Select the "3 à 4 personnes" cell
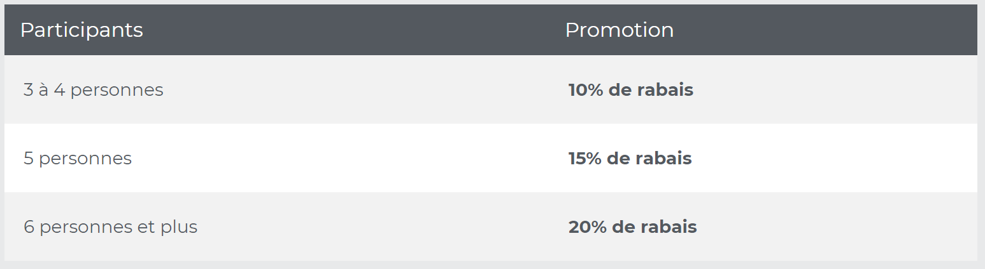This screenshot has height=269, width=985. pyautogui.click(x=94, y=90)
